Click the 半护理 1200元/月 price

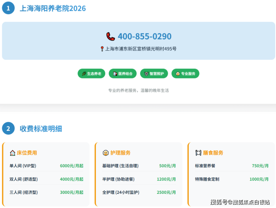(166, 179)
